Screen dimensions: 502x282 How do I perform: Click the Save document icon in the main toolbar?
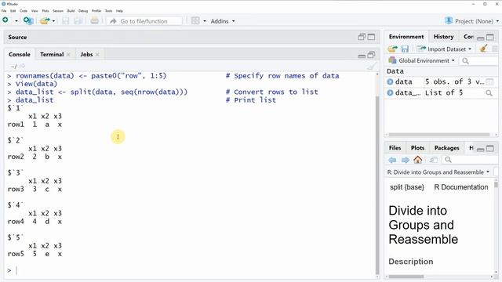(66, 21)
